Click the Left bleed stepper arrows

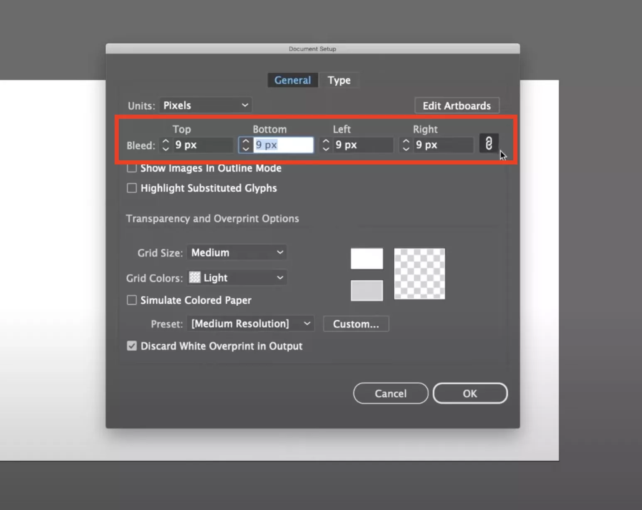click(x=326, y=145)
